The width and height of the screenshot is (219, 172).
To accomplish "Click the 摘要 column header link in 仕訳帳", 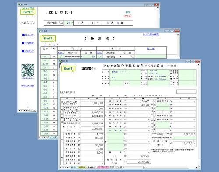I will [151, 49].
